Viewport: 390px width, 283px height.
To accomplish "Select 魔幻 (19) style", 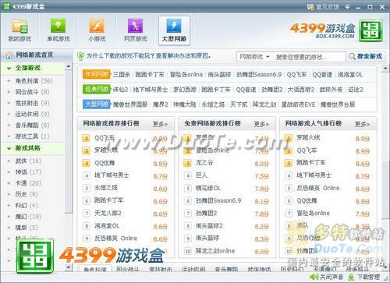I will point(28,217).
